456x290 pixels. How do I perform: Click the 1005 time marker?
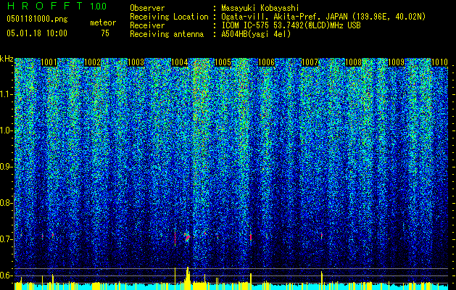pyautogui.click(x=223, y=62)
